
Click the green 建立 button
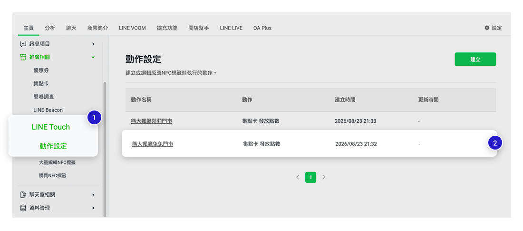point(475,59)
